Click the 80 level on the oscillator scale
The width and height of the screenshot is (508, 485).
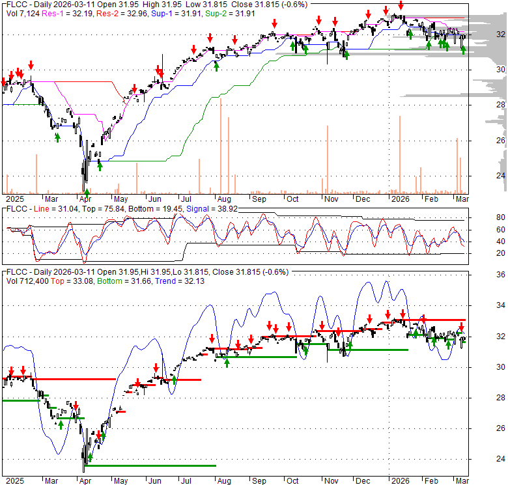(x=500, y=217)
